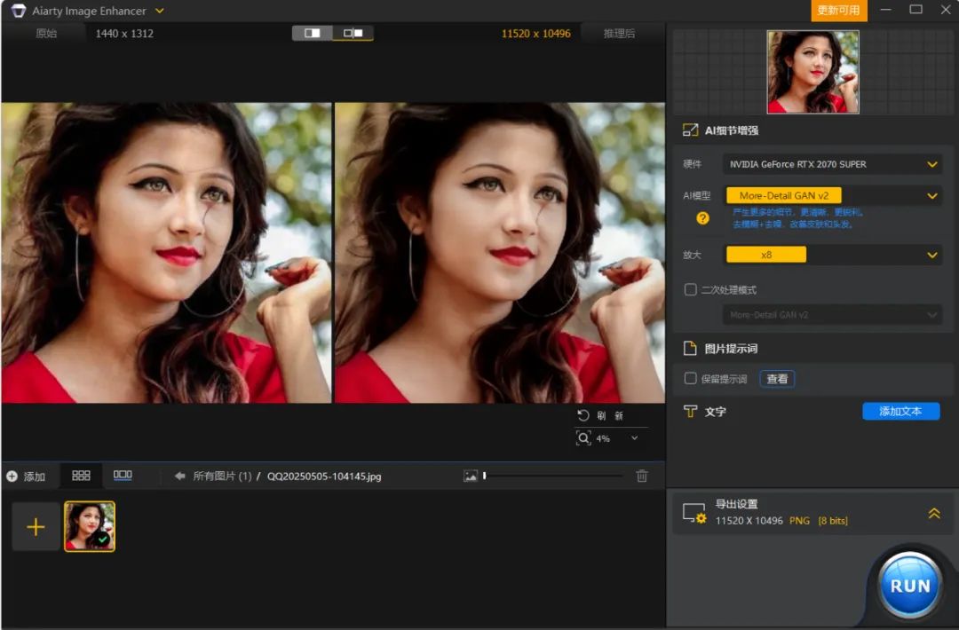Click the thumbnail size image icon
Image resolution: width=959 pixels, height=630 pixels.
471,476
